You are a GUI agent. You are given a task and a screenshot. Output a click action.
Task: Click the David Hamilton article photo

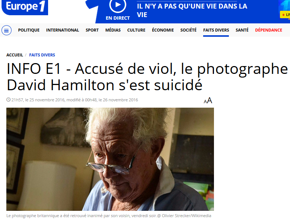110,159
